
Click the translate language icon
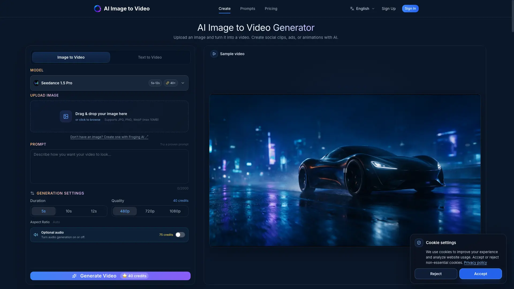pyautogui.click(x=352, y=9)
